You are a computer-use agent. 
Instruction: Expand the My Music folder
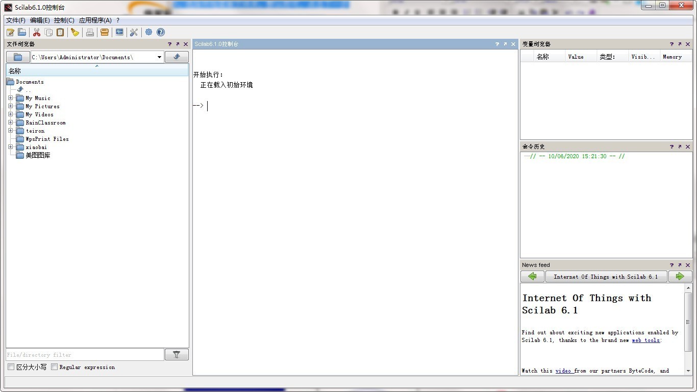[11, 98]
